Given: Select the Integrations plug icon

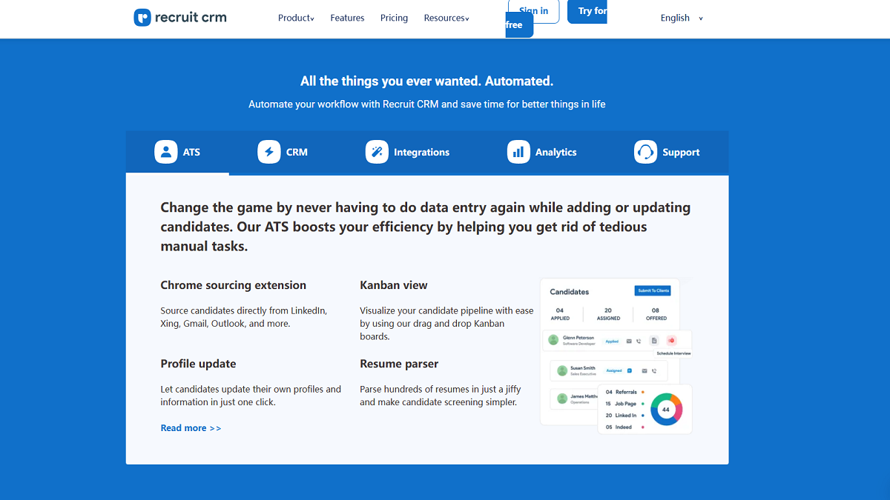Looking at the screenshot, I should click(377, 151).
